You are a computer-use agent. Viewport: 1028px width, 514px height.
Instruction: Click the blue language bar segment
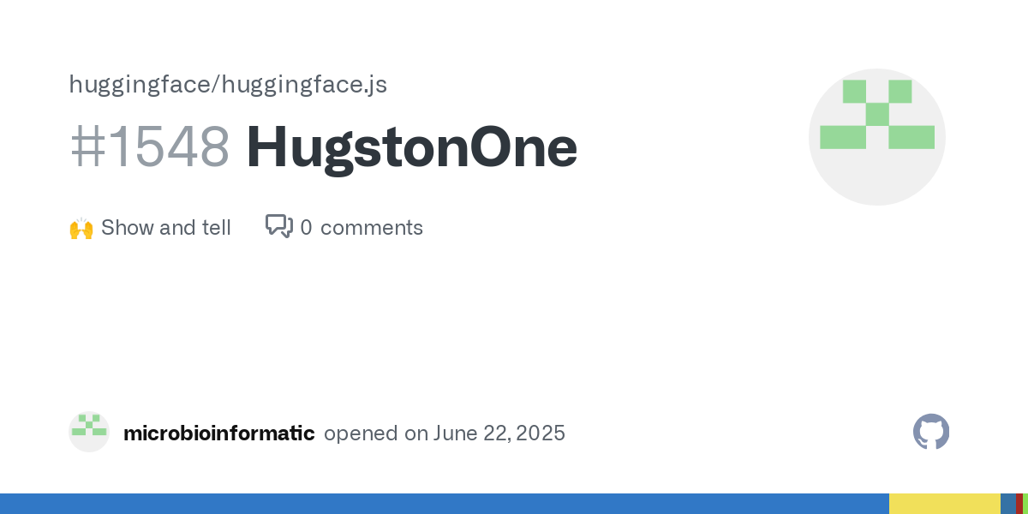pyautogui.click(x=445, y=504)
